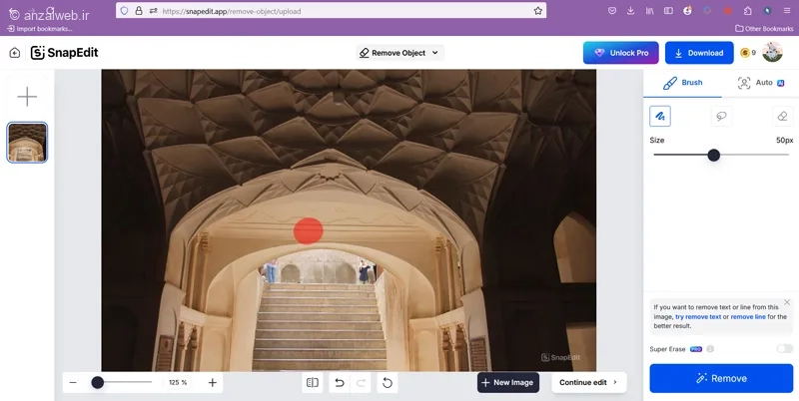Open the tracking protection shield icon

124,11
